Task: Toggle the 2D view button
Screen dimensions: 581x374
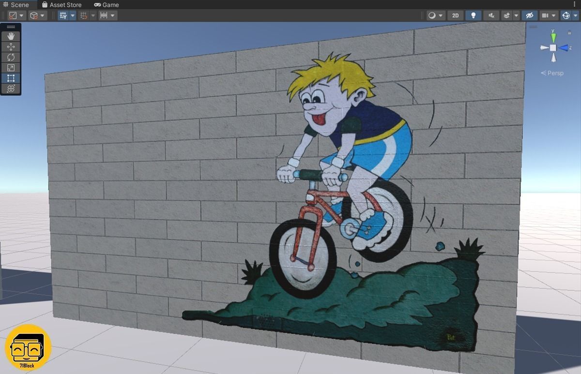Action: click(x=455, y=15)
